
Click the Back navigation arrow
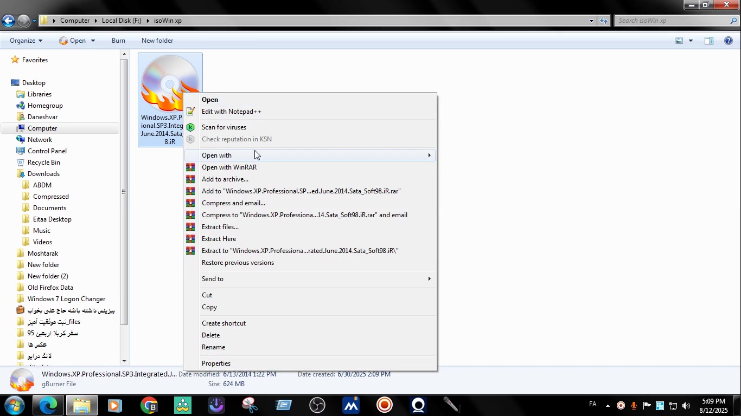click(8, 21)
